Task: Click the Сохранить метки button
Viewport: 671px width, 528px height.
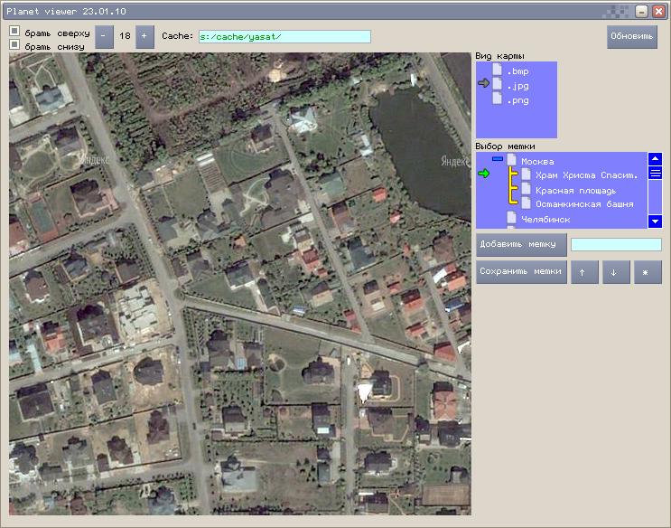Action: [522, 271]
